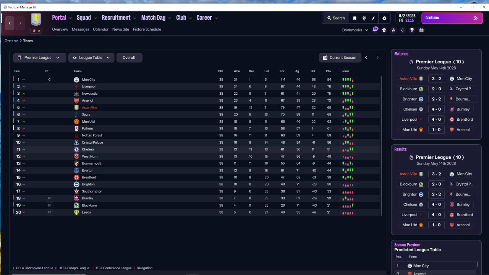Viewport: 489px width, 275px height.
Task: Open the Calendar sub-tab
Action: (101, 29)
